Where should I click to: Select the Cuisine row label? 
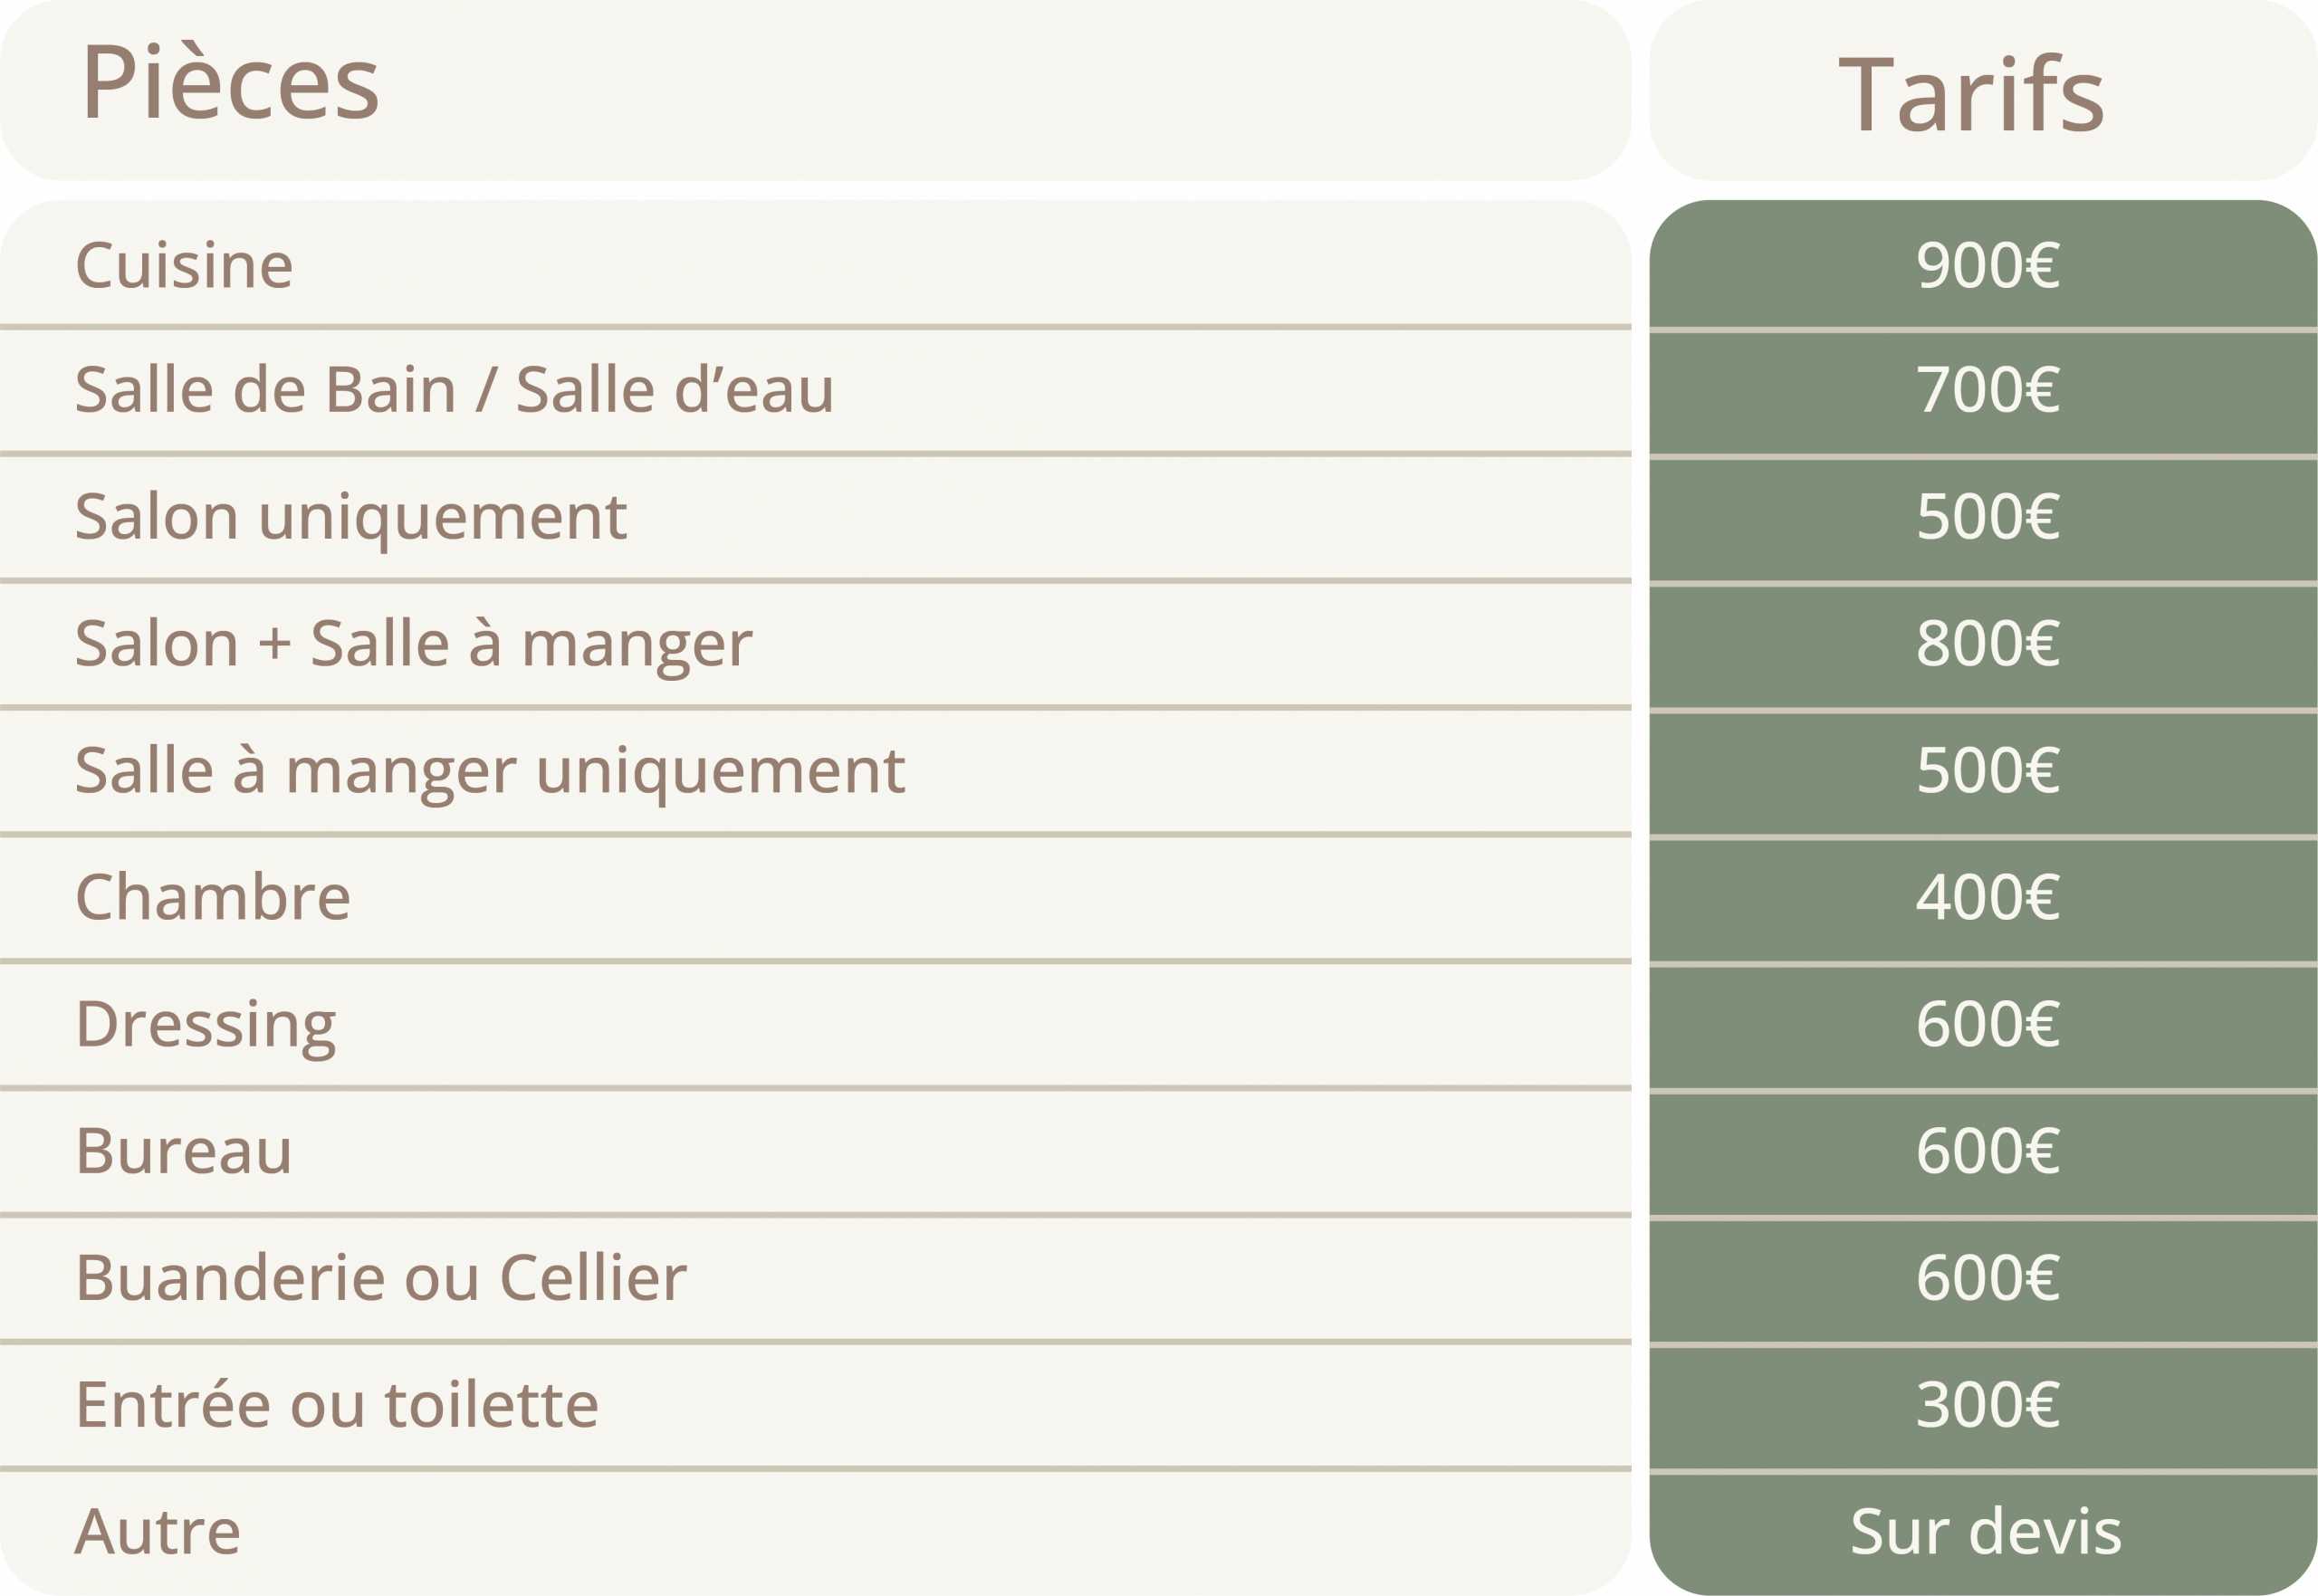point(184,265)
